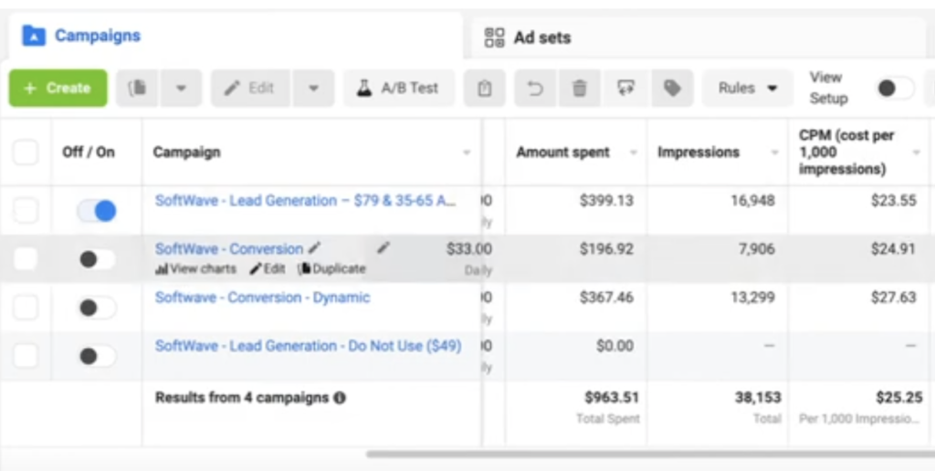Open the Softwave - Conversion - Dynamic link
This screenshot has height=471, width=935.
262,297
